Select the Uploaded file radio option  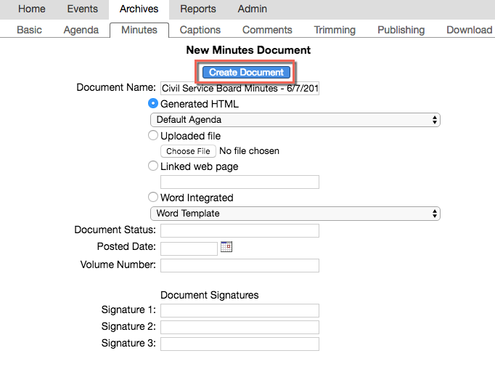click(153, 135)
